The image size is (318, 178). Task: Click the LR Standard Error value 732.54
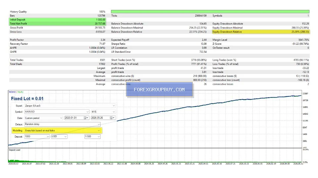point(203,52)
